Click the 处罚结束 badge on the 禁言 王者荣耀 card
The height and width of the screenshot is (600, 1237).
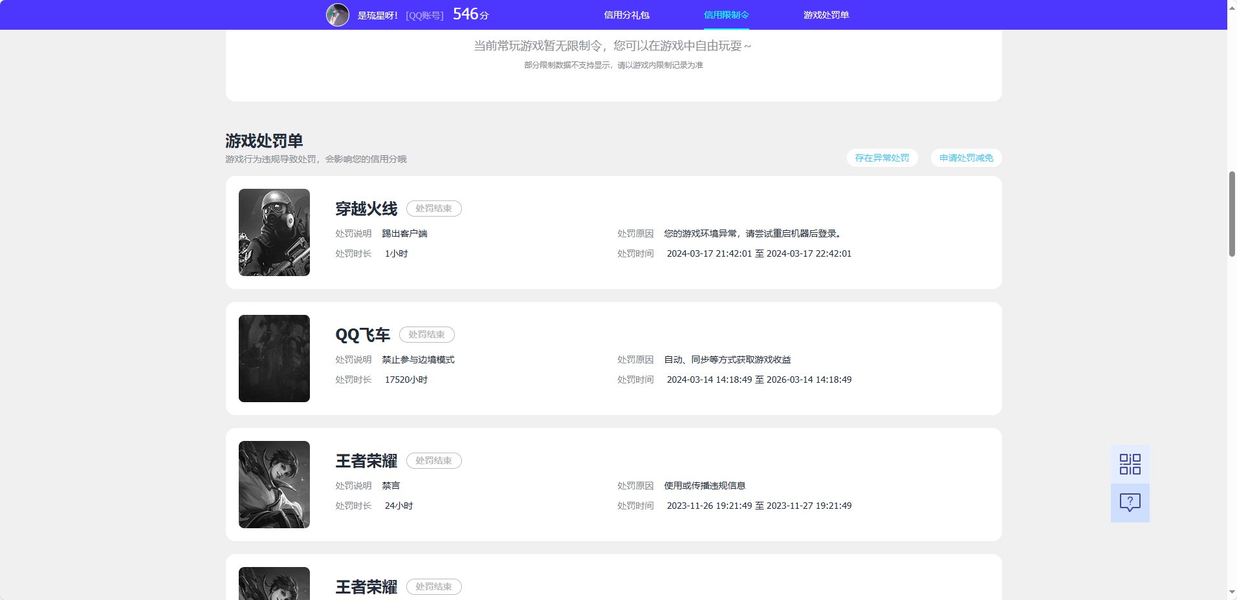433,460
